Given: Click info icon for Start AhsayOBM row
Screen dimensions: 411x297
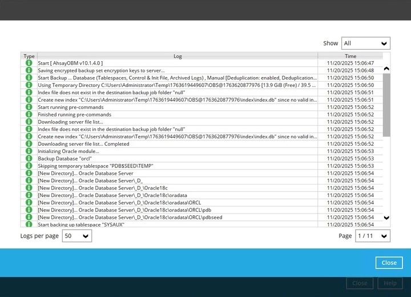Looking at the screenshot, I should click(29, 63).
